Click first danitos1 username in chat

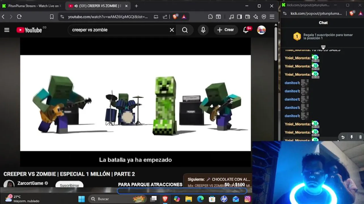292,83
